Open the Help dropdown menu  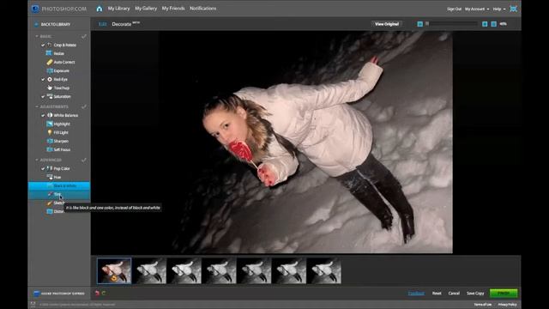pos(499,9)
